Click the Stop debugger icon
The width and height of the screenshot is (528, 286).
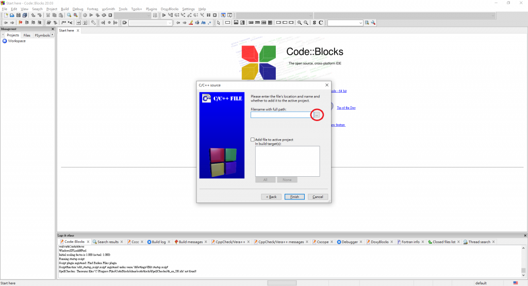215,15
